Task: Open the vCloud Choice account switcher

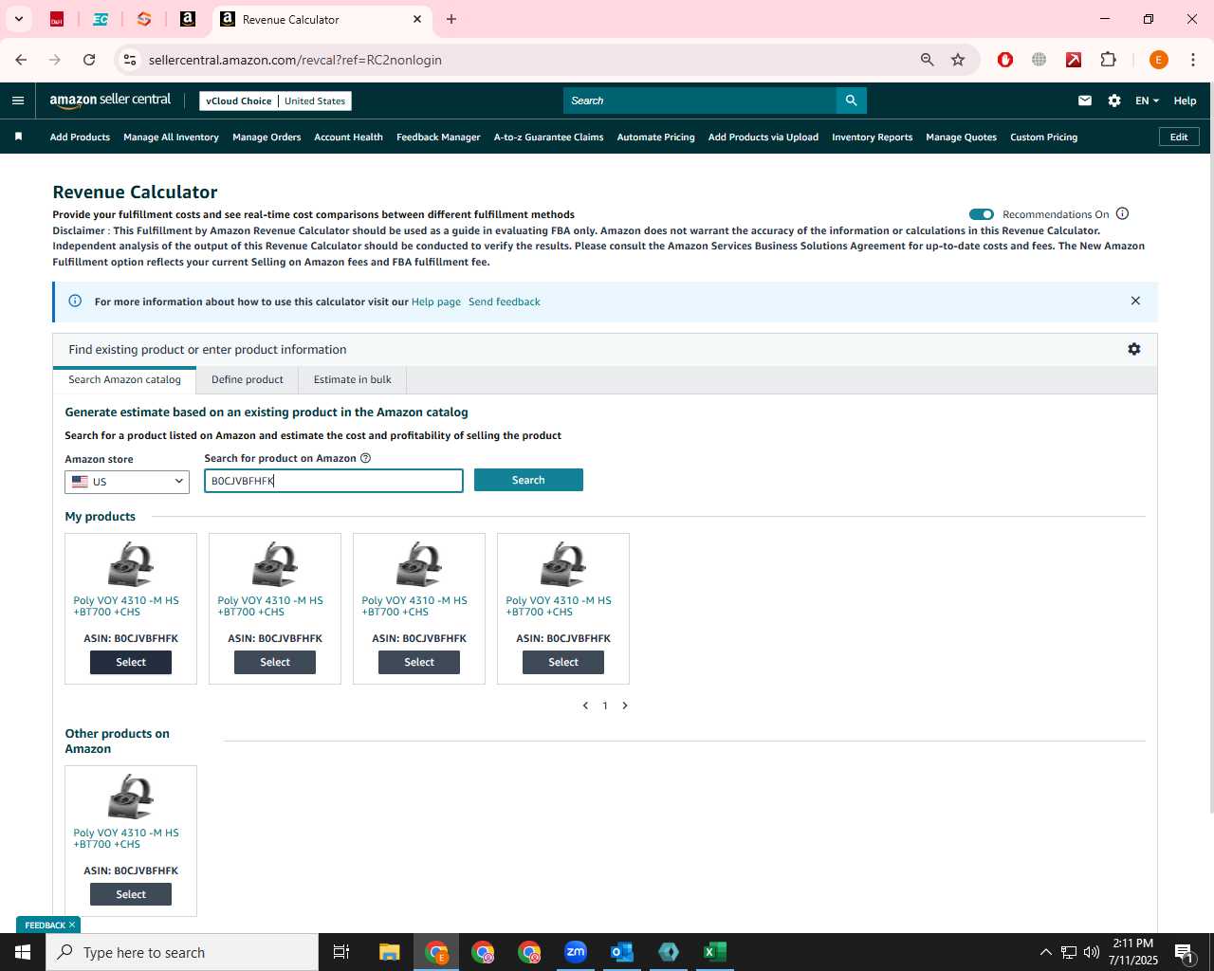Action: point(275,101)
